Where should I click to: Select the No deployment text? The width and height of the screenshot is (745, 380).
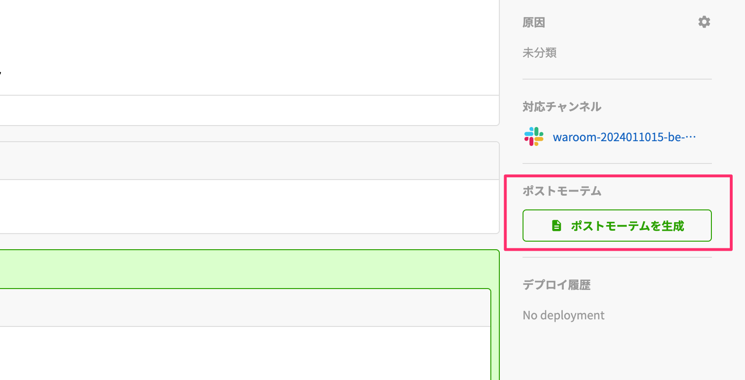click(x=563, y=315)
